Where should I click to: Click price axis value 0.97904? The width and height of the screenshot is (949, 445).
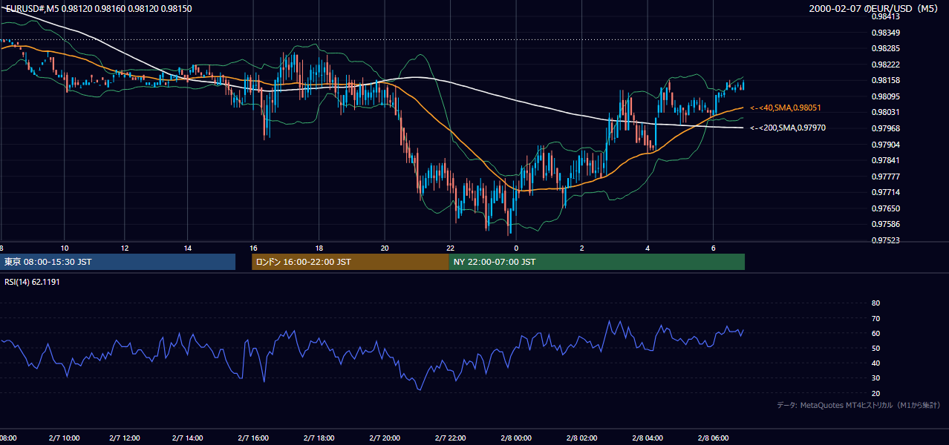[x=885, y=145]
